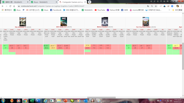Click the 47 Division 2 low cell

(5, 46)
